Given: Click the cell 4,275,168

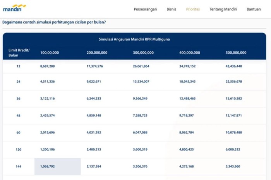Looking at the screenshot, I should pyautogui.click(x=186, y=166).
